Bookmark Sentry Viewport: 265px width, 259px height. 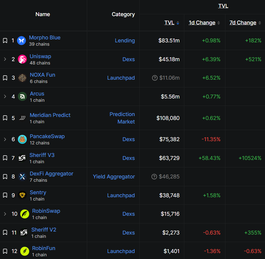coord(5,195)
